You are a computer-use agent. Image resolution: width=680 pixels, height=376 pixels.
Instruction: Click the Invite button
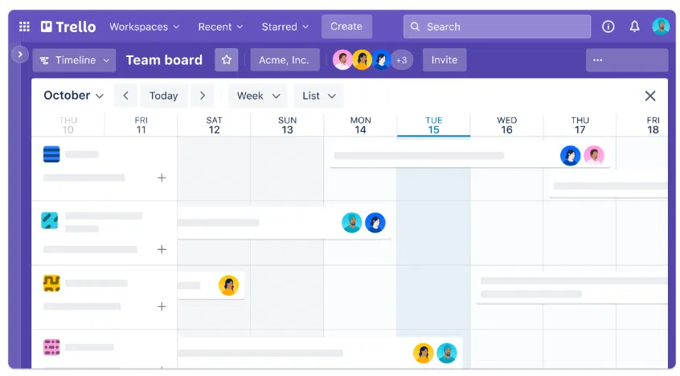pyautogui.click(x=444, y=60)
